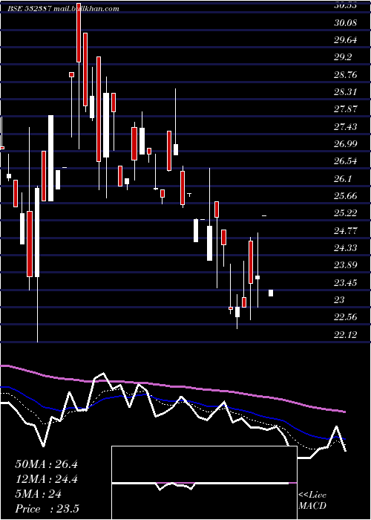371x520 pixels.
Task: Click the BSE 532887 ticker header text
Action: [x=63, y=9]
